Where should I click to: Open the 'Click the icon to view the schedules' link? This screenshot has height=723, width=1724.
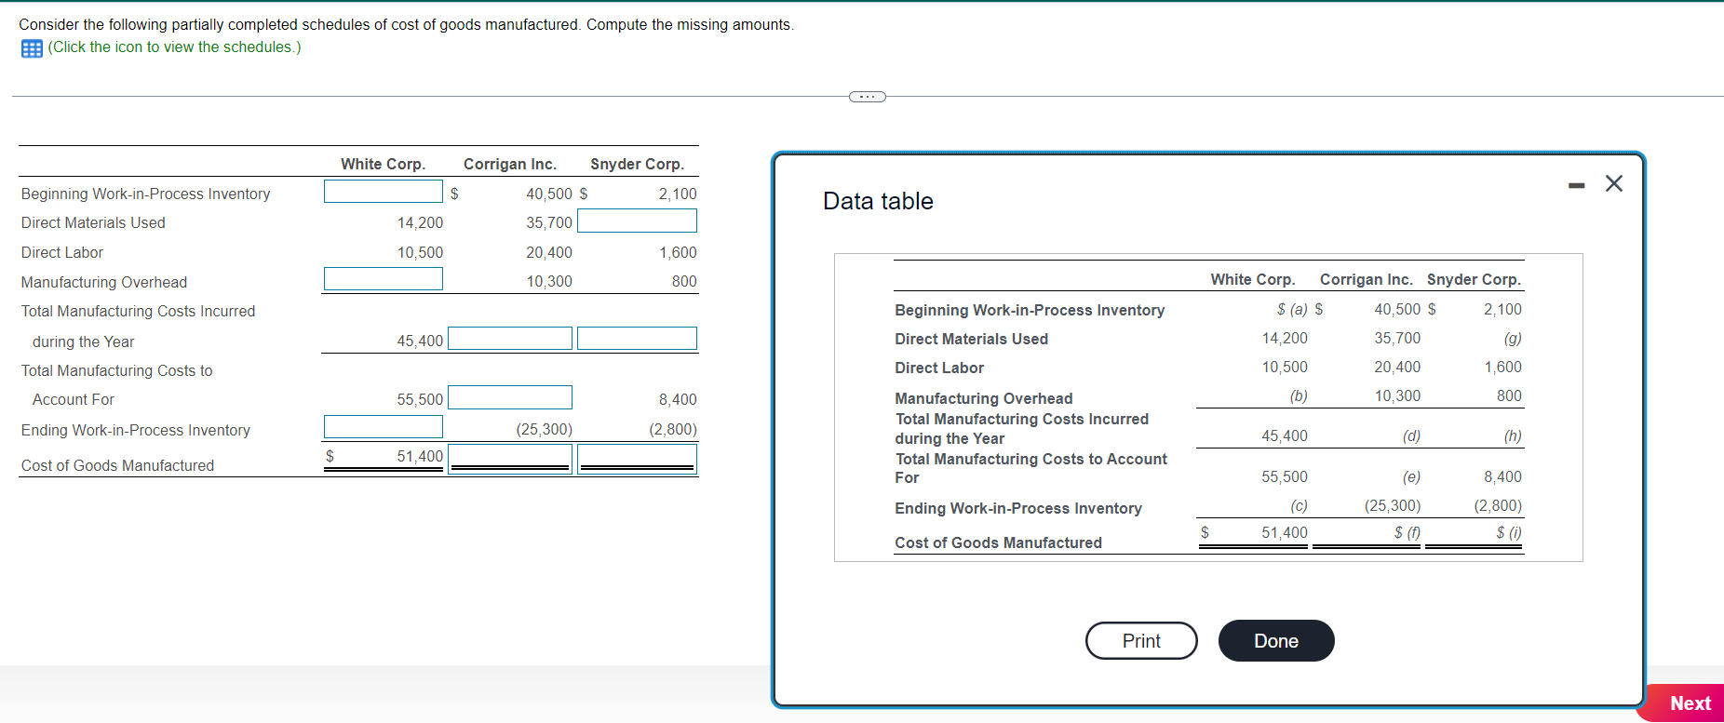coord(174,47)
